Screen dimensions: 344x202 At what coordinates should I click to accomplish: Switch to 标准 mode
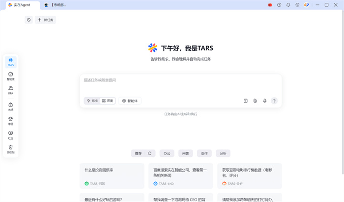pos(92,101)
